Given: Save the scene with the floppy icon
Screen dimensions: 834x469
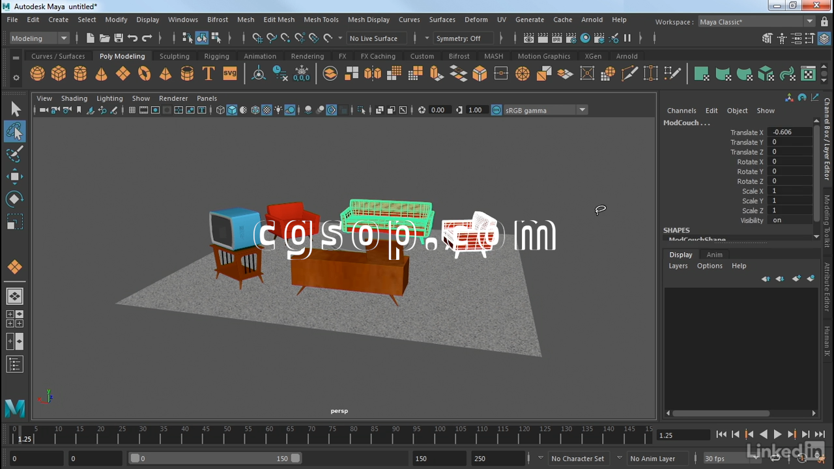Looking at the screenshot, I should click(119, 38).
